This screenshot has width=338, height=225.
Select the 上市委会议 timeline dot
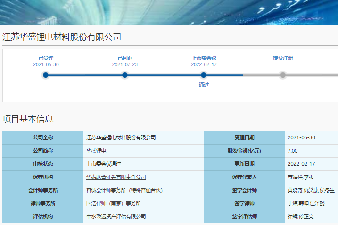point(204,75)
